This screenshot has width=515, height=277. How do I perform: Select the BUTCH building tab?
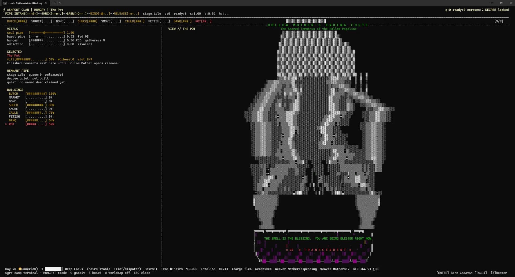pos(17,21)
